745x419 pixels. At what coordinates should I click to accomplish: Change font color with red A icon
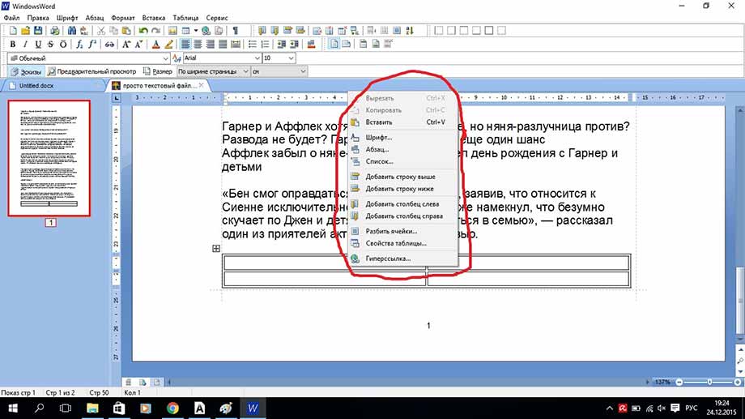(155, 45)
